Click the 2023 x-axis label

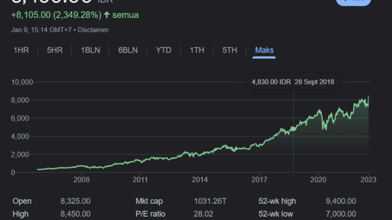click(x=368, y=180)
